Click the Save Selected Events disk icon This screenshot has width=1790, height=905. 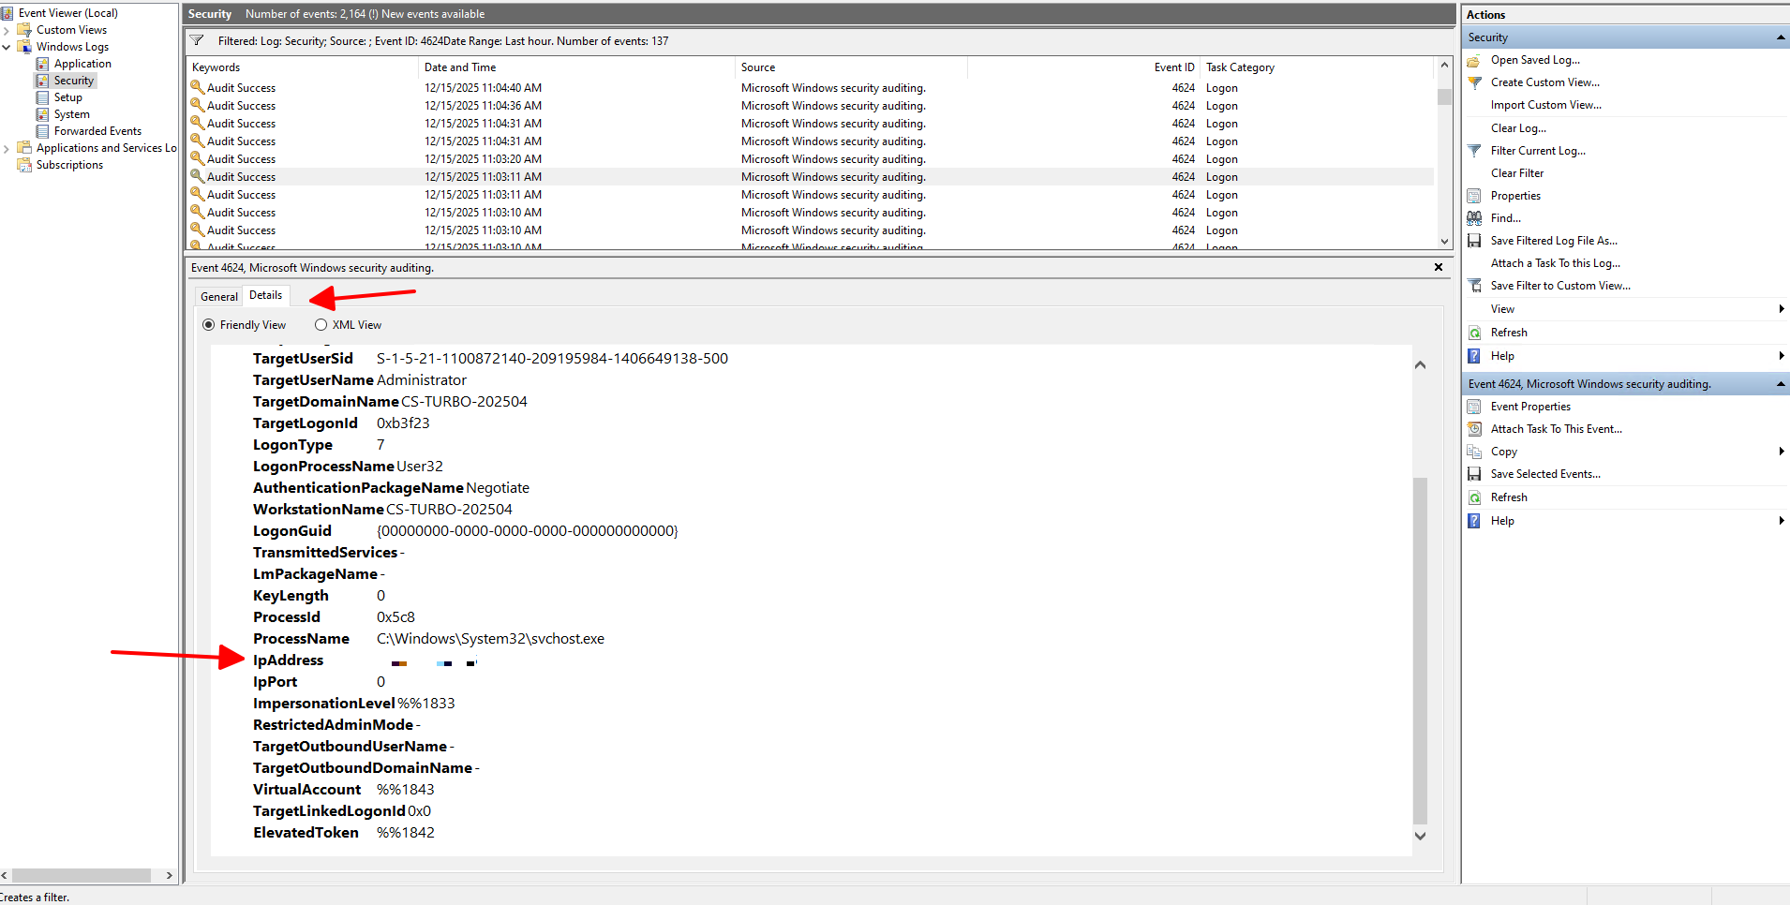1474,474
